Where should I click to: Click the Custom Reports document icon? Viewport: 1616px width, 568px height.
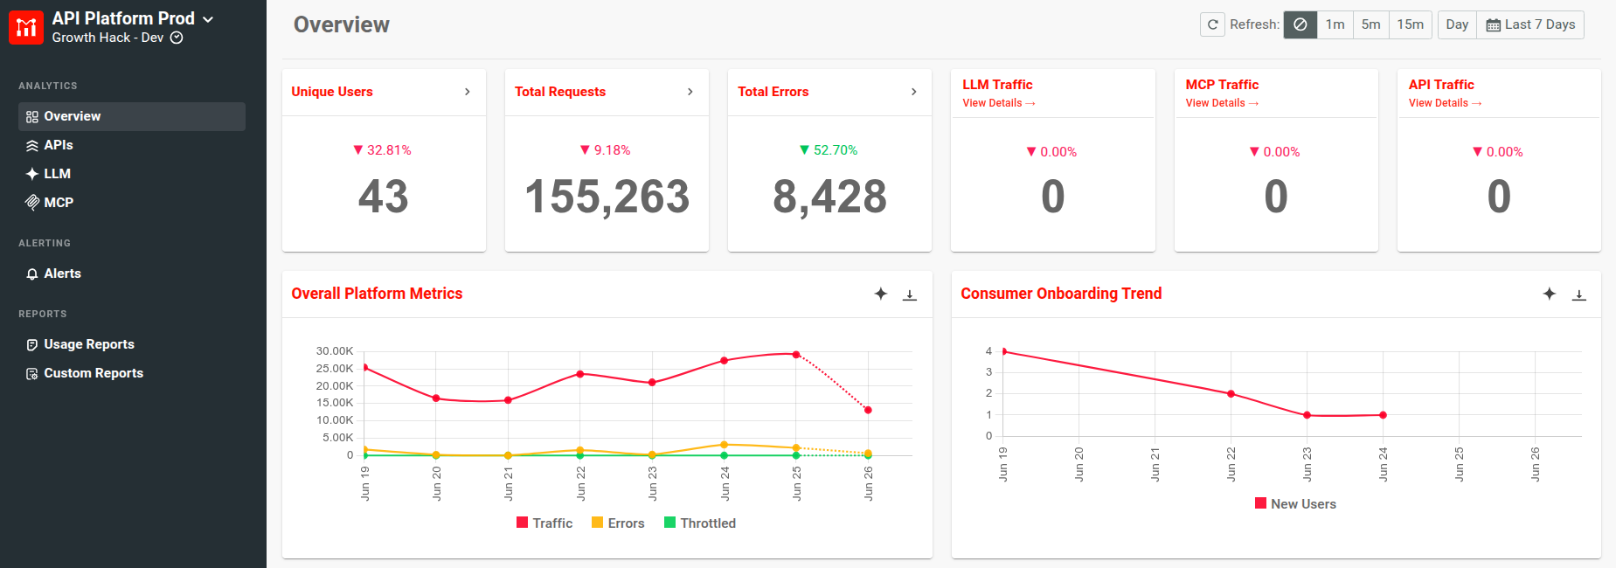pos(32,374)
